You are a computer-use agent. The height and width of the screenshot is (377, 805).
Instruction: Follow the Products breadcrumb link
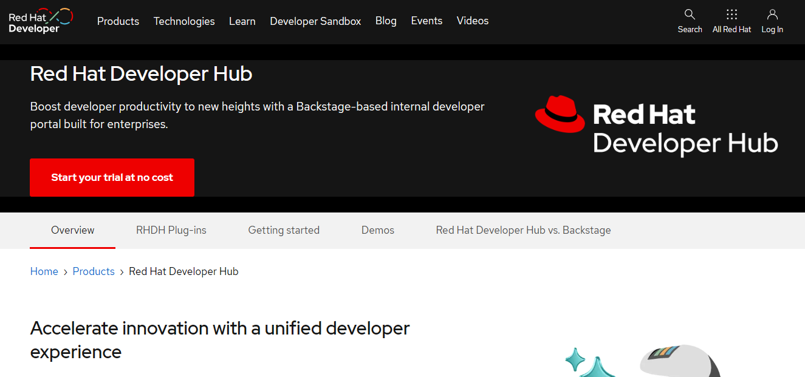coord(94,271)
